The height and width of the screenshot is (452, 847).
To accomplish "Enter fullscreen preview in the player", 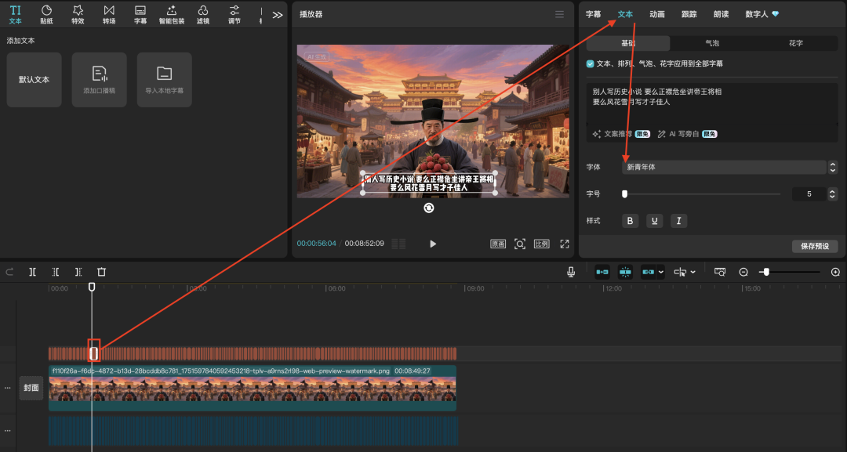I will point(564,244).
